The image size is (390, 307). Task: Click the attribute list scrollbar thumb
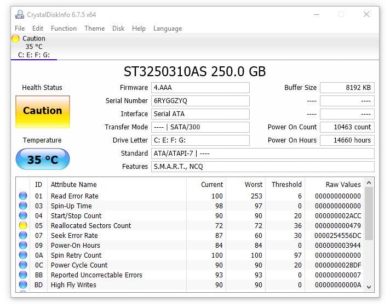[x=369, y=214]
